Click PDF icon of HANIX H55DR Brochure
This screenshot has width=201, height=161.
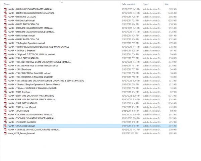(x=5, y=92)
